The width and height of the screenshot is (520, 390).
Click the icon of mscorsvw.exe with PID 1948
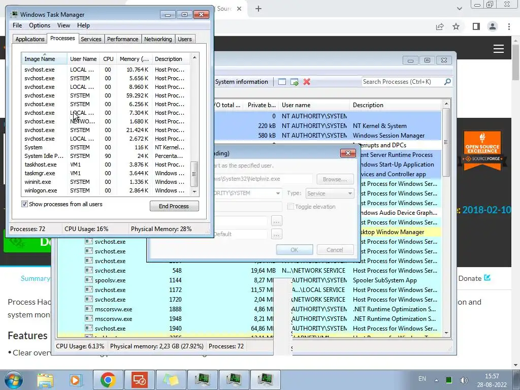point(88,318)
